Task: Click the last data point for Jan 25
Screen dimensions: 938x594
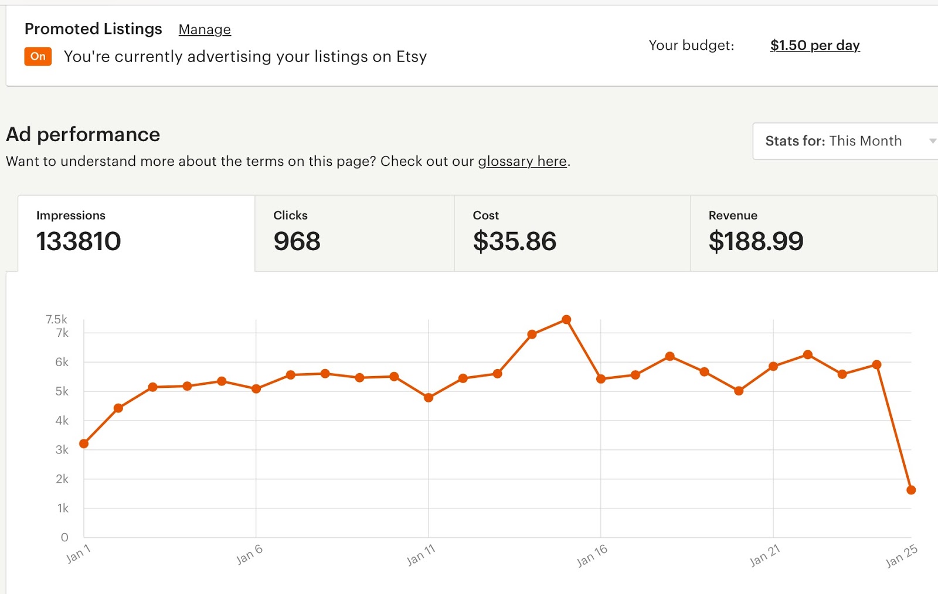Action: coord(911,490)
